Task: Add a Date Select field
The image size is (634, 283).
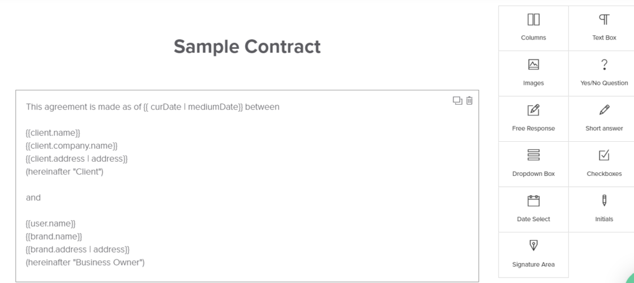Action: tap(533, 209)
